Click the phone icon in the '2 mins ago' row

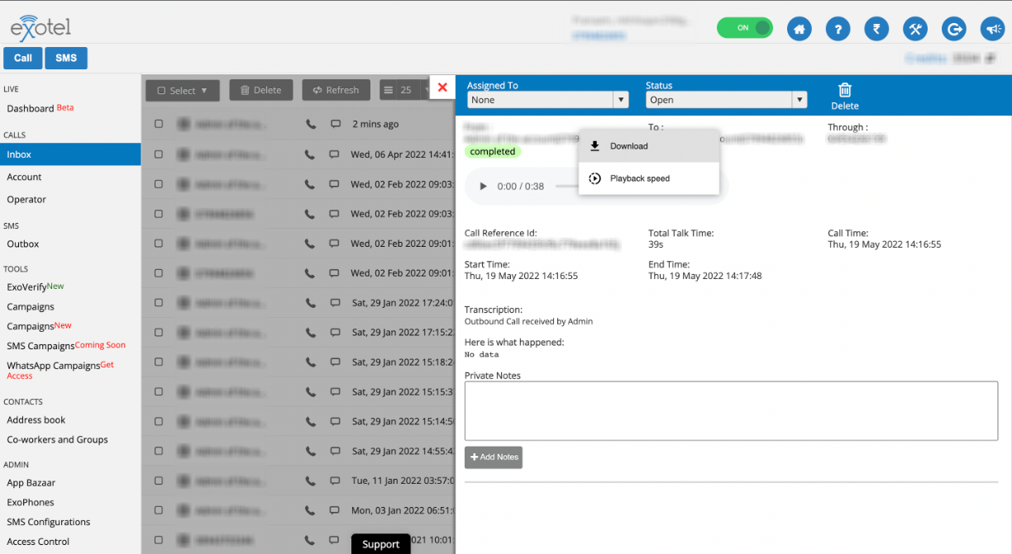[x=311, y=124]
